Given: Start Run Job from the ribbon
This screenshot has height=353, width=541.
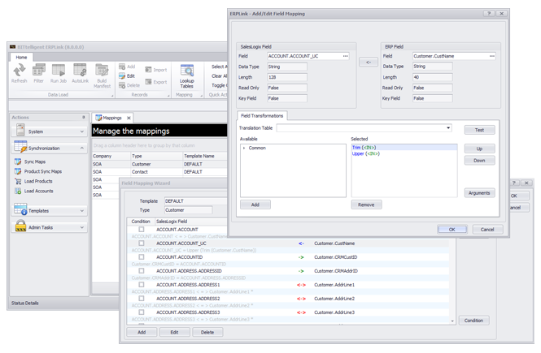Looking at the screenshot, I should [x=59, y=73].
